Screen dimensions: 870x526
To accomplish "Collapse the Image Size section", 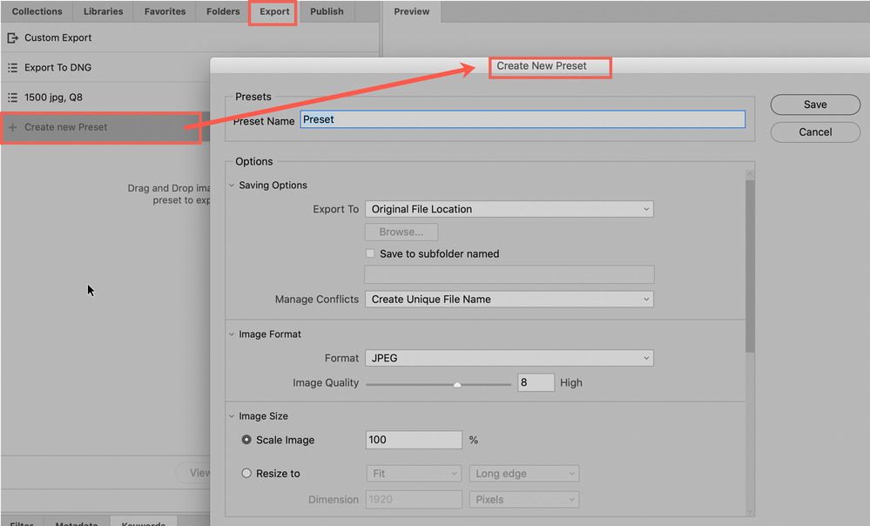I will (232, 416).
